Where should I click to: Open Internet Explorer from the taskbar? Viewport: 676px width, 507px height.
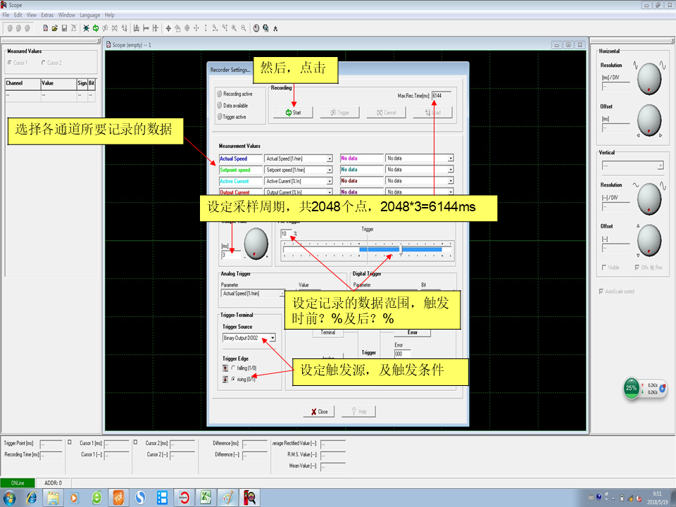[x=31, y=497]
